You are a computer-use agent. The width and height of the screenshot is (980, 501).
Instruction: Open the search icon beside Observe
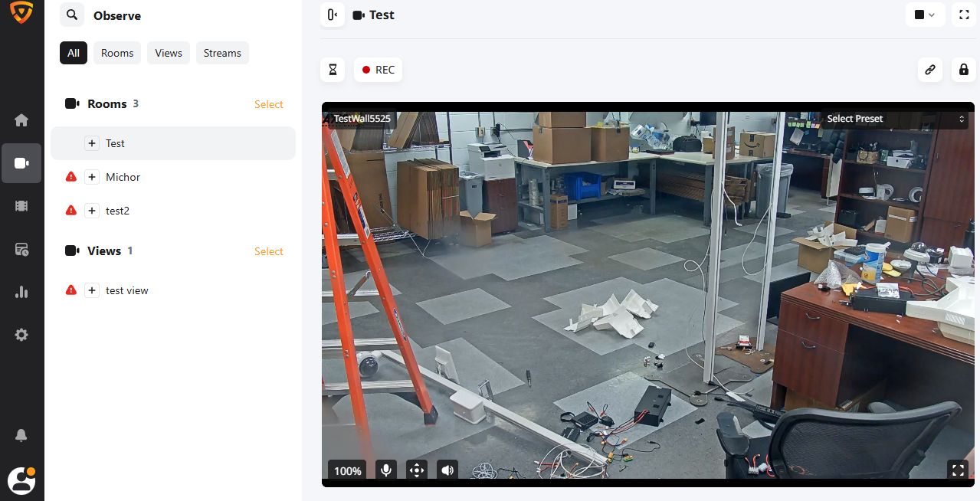72,15
